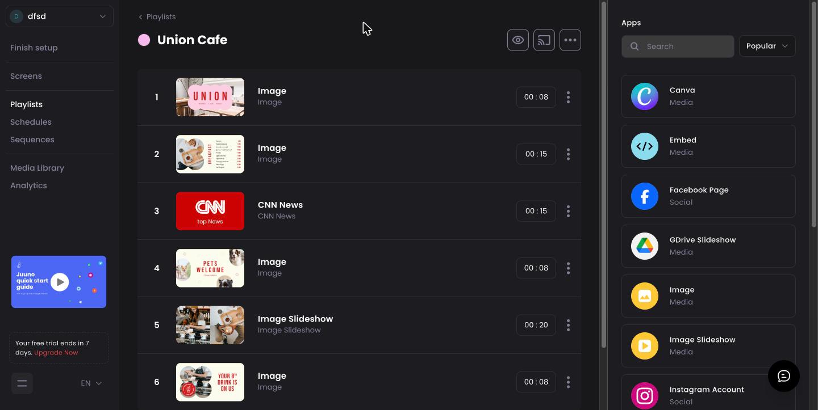Open the playlist three-dot options button
The height and width of the screenshot is (410, 818).
coord(570,40)
